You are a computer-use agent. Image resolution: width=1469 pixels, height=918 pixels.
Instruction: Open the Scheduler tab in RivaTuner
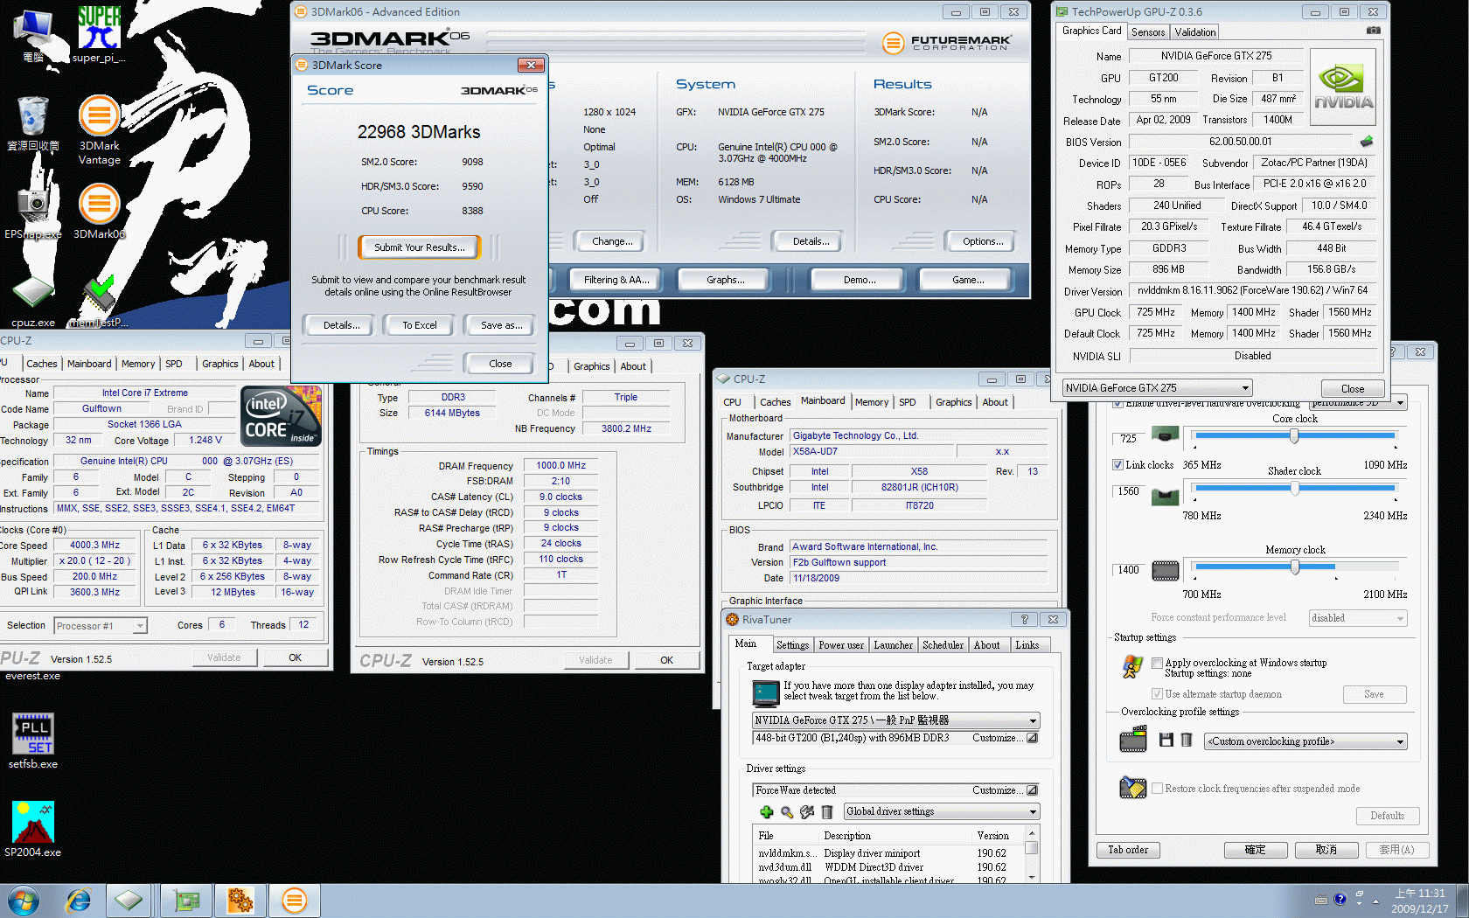943,645
